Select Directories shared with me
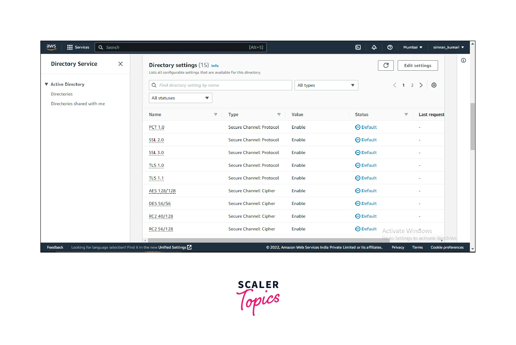516x345 pixels. tap(78, 104)
